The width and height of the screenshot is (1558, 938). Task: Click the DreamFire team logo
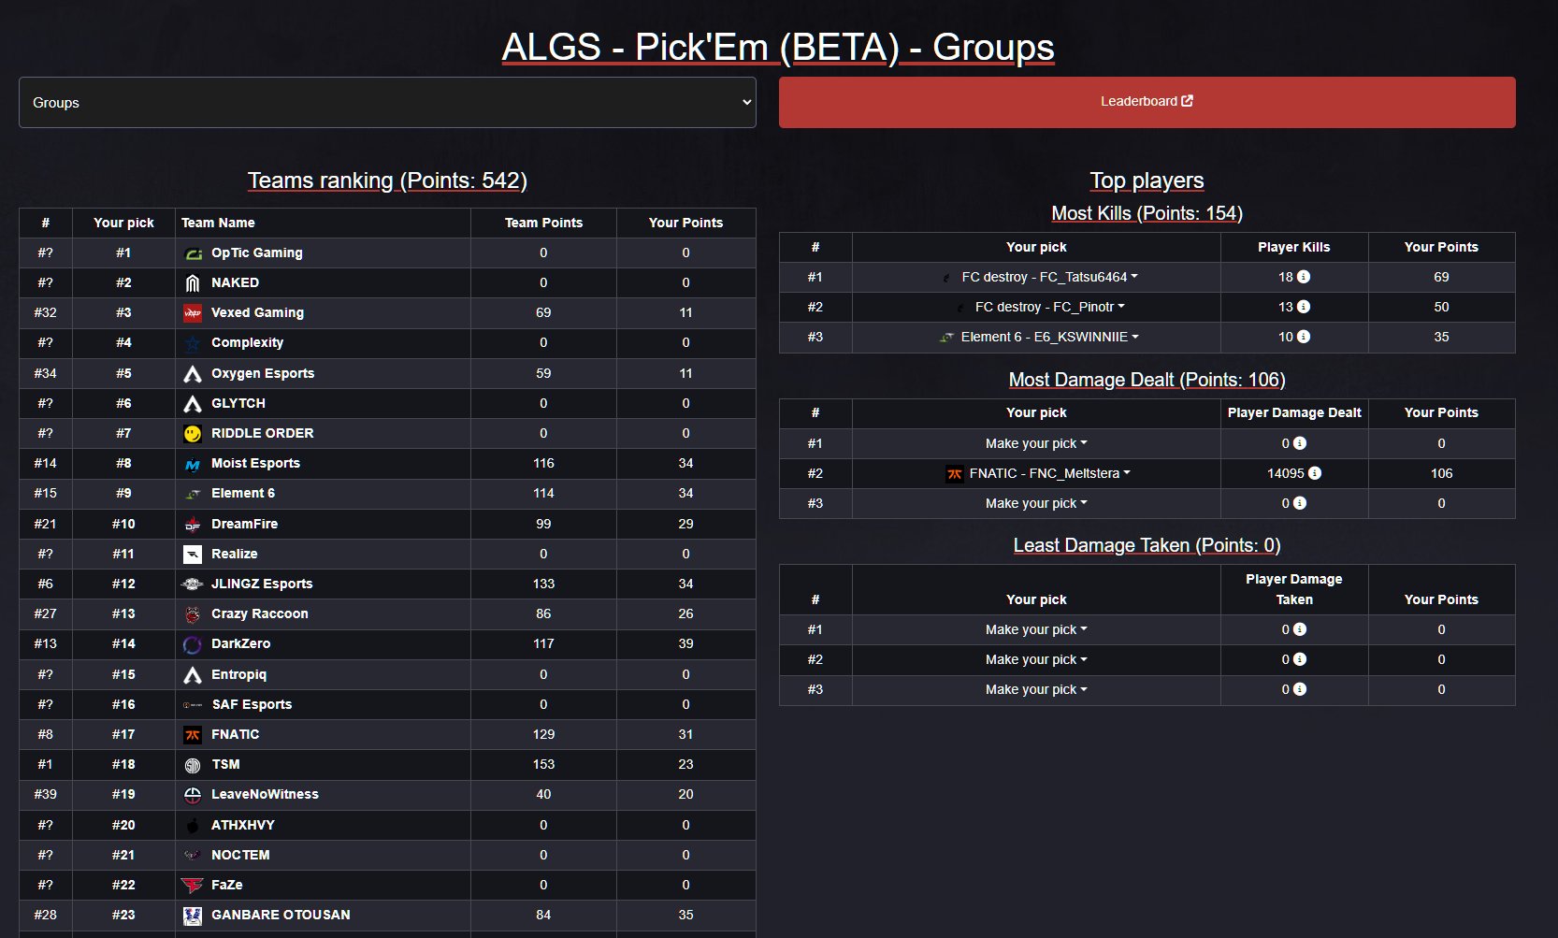tap(193, 525)
